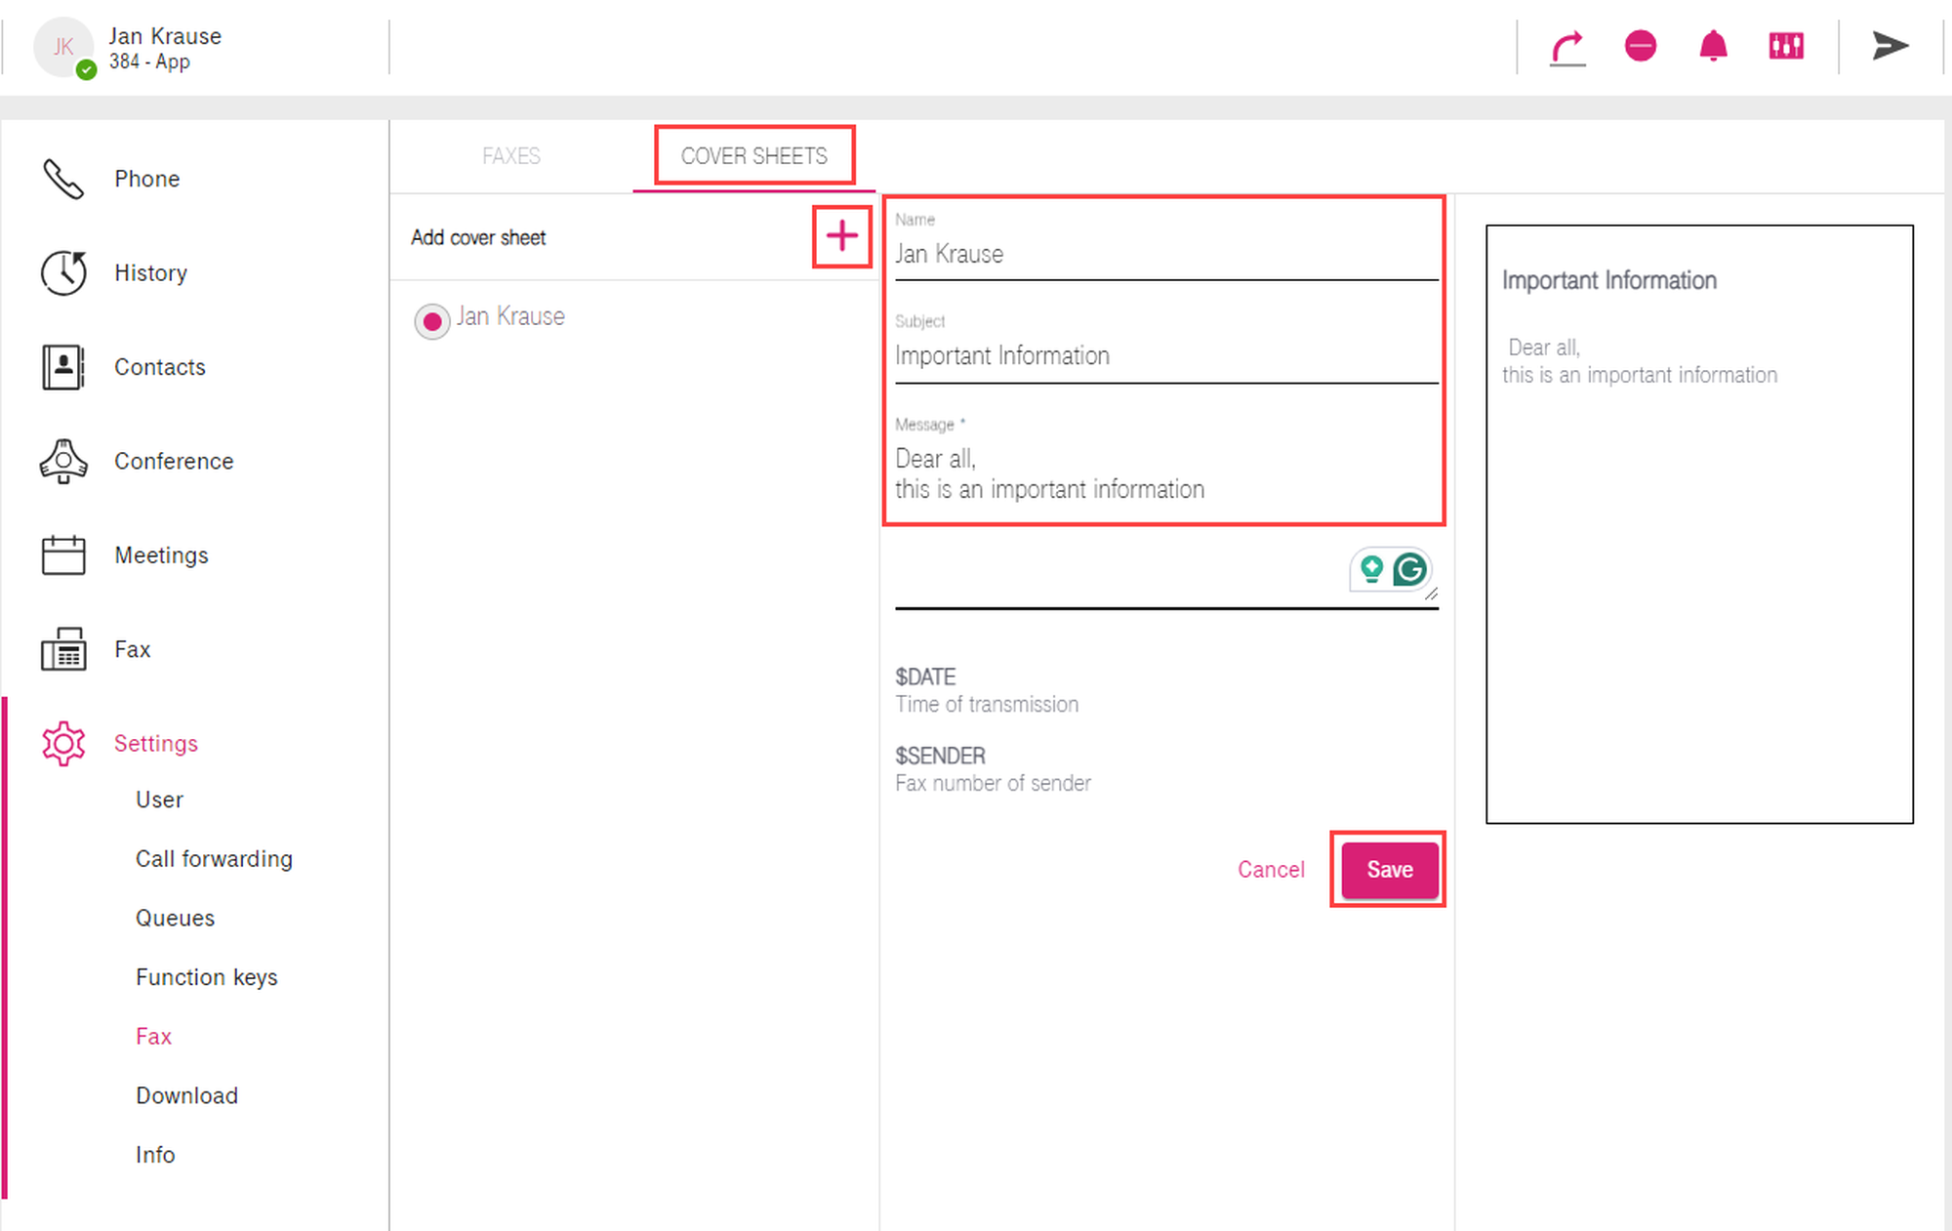
Task: Select the COVER SHEETS tab
Action: click(753, 156)
